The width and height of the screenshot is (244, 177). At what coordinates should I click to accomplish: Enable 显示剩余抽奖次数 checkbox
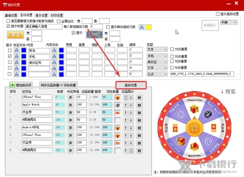click(108, 27)
